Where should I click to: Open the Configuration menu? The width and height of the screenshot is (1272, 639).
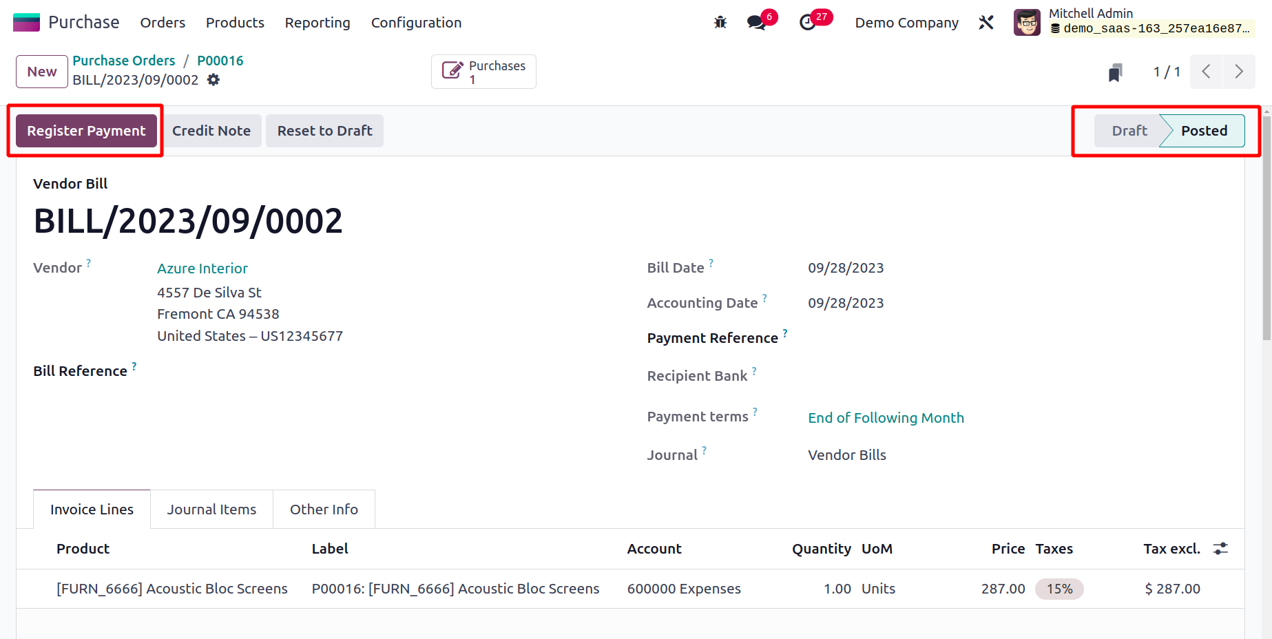pos(416,23)
